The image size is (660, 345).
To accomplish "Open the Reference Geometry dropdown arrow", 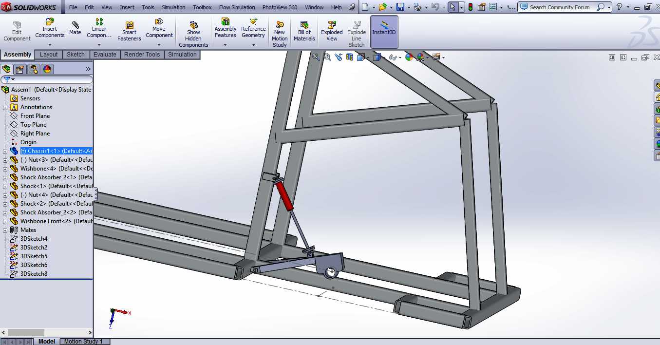I will click(x=253, y=45).
